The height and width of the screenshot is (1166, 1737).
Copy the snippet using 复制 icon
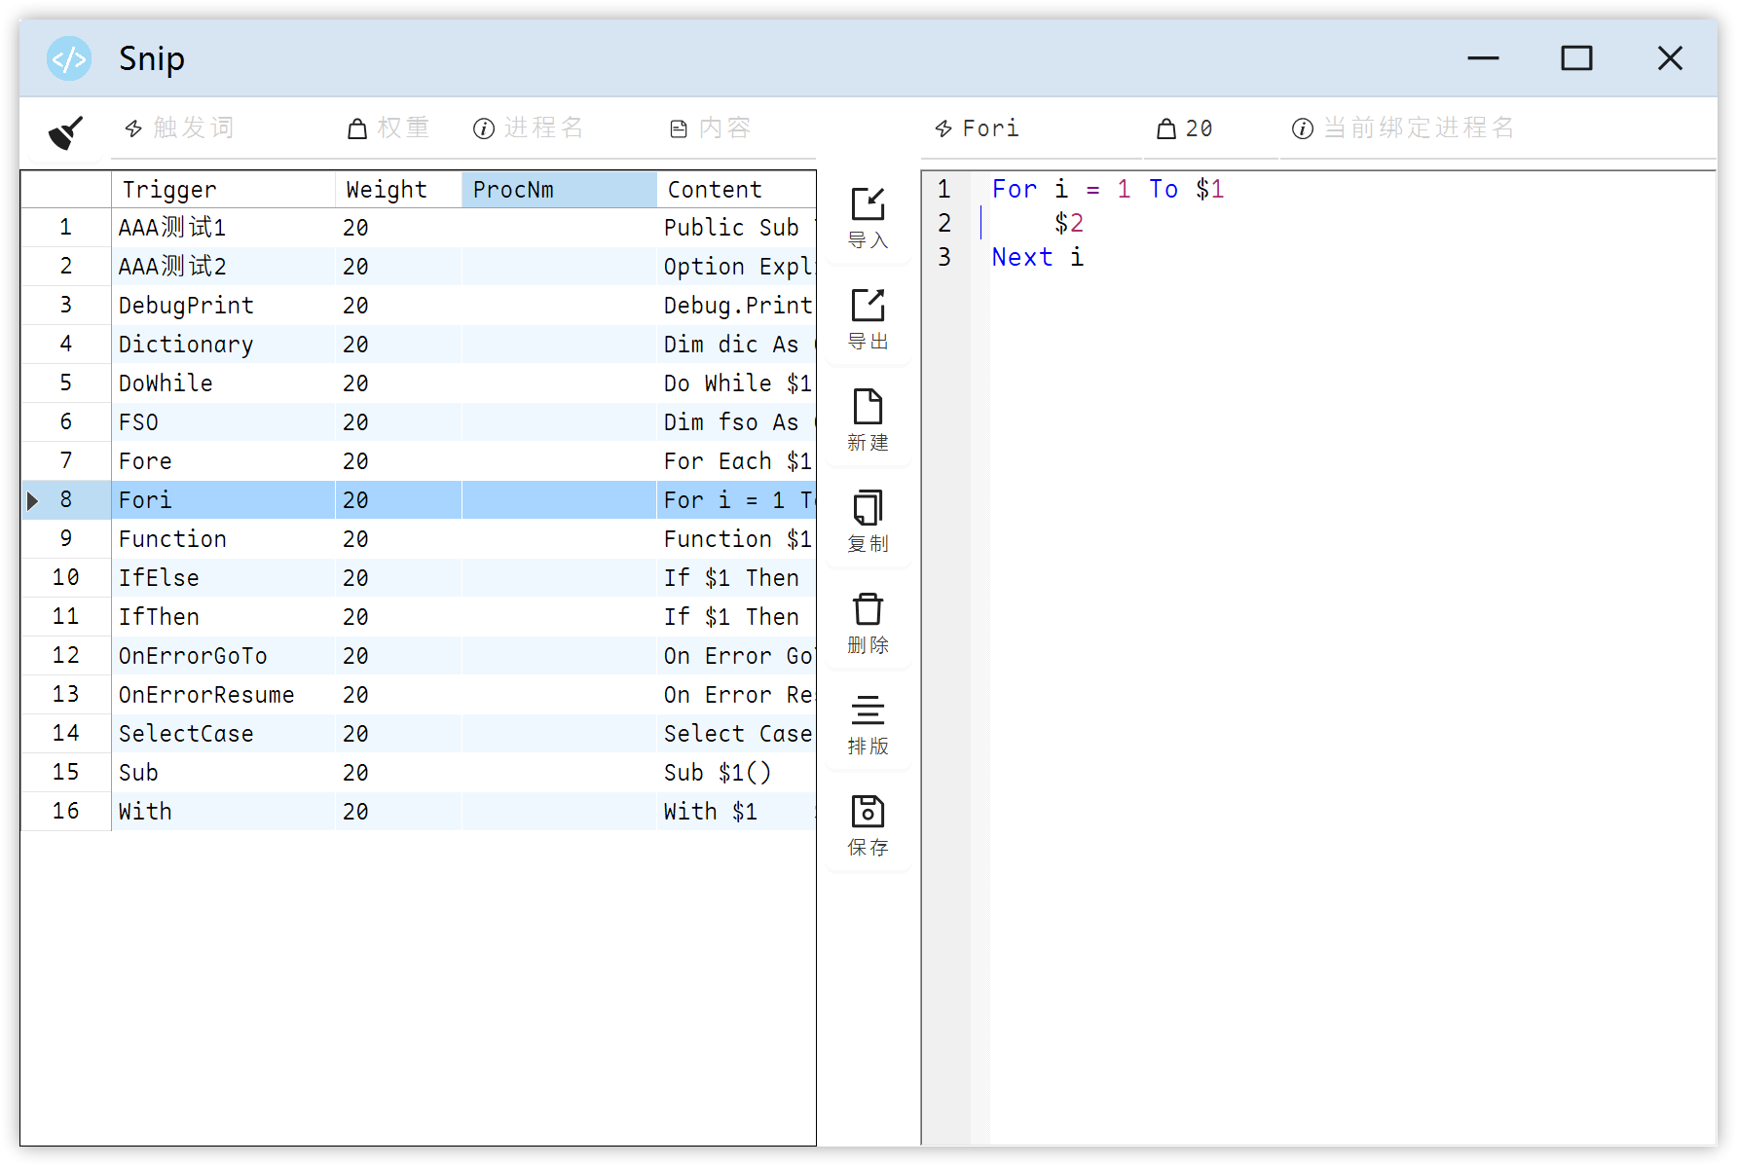[868, 521]
